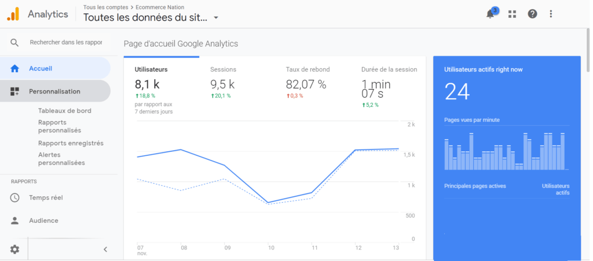Click the Analytics title text

click(x=48, y=14)
